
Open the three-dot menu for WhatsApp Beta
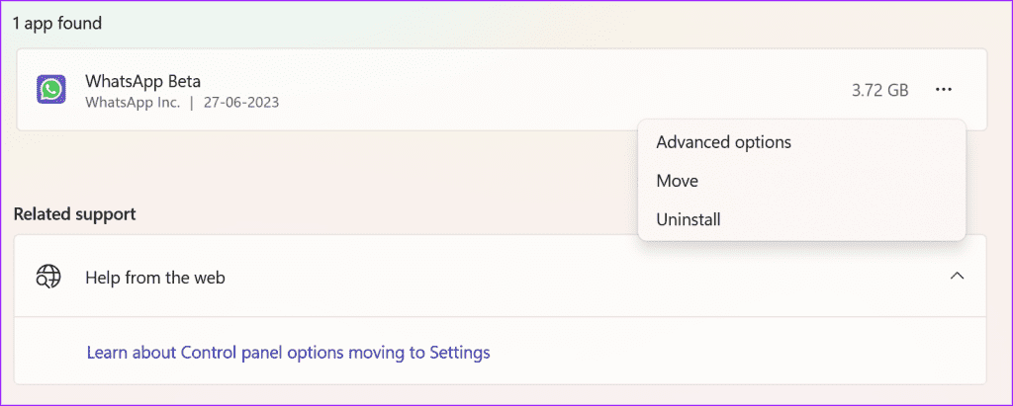(x=943, y=90)
